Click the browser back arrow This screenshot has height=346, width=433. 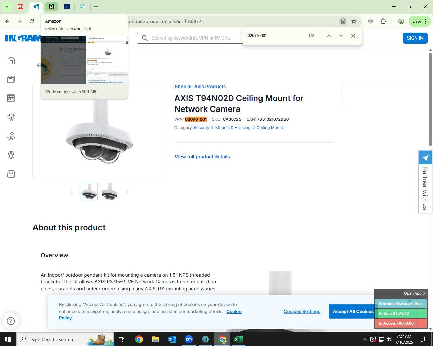tap(7, 21)
